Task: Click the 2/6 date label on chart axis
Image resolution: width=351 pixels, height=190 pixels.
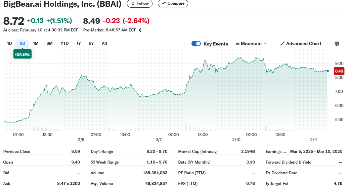Action: (81, 140)
